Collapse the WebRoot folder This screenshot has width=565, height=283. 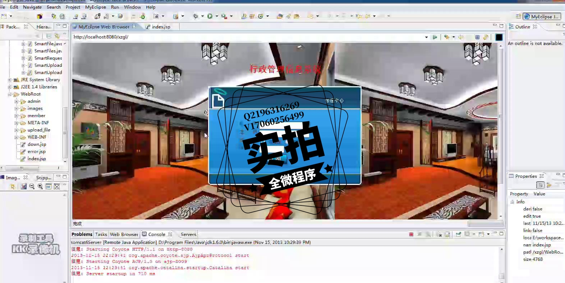(9, 94)
